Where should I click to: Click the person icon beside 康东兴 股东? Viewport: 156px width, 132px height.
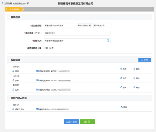point(13,71)
